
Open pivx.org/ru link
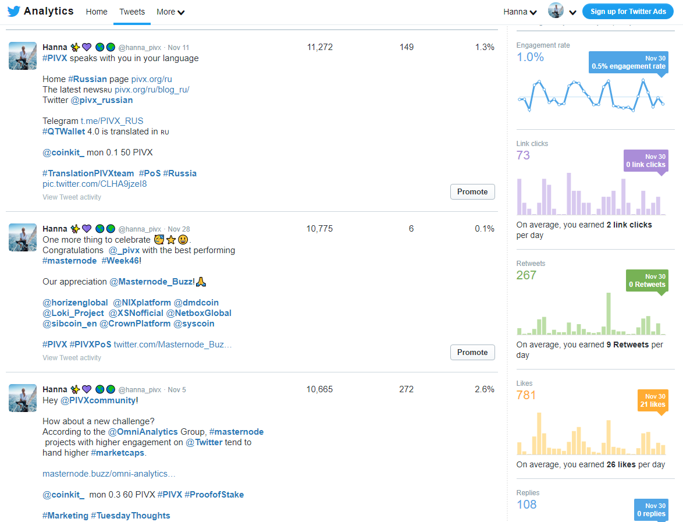pos(152,79)
